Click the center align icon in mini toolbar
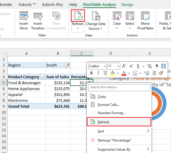The width and height of the screenshot is (171, 153). pos(105,73)
